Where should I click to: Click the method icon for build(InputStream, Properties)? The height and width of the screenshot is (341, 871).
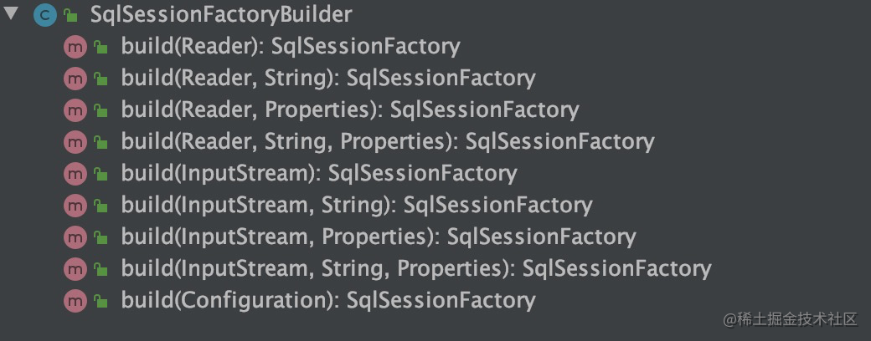click(x=75, y=238)
